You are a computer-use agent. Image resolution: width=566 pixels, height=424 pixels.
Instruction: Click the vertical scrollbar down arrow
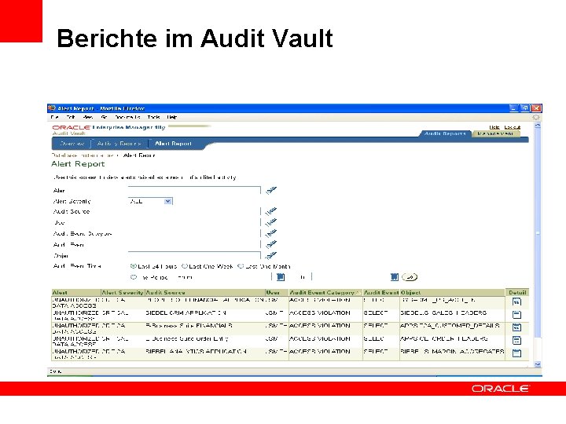[x=537, y=364]
